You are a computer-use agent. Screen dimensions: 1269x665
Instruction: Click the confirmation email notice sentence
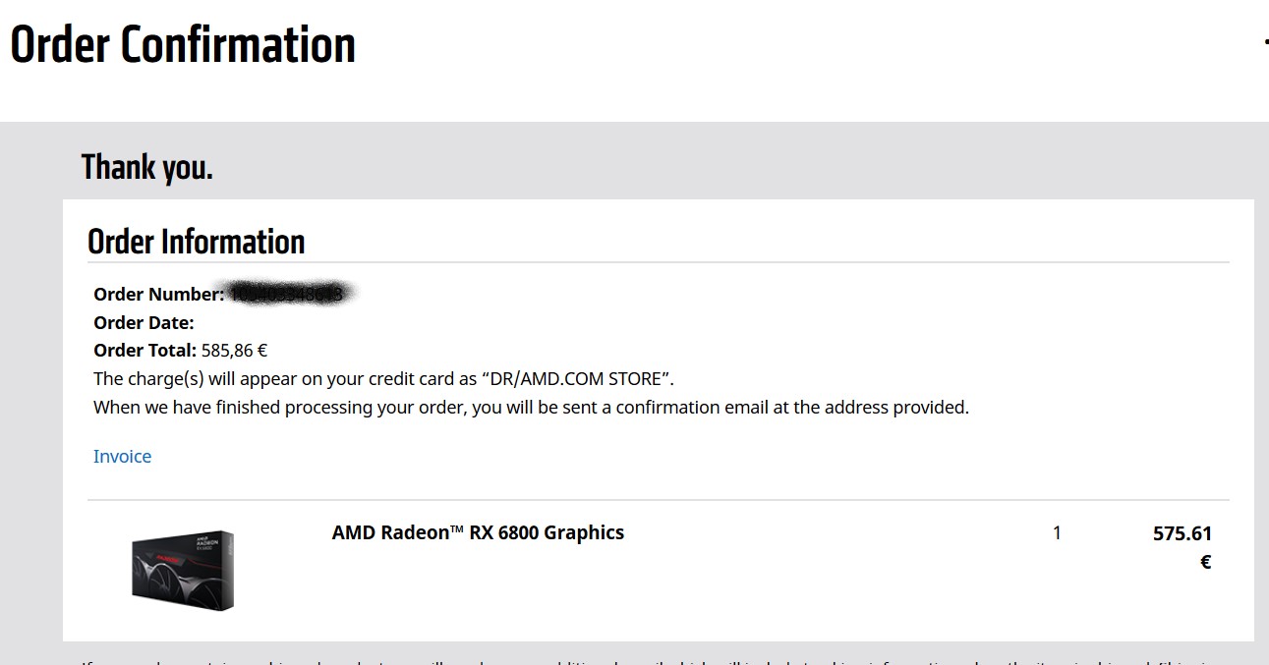(x=531, y=408)
